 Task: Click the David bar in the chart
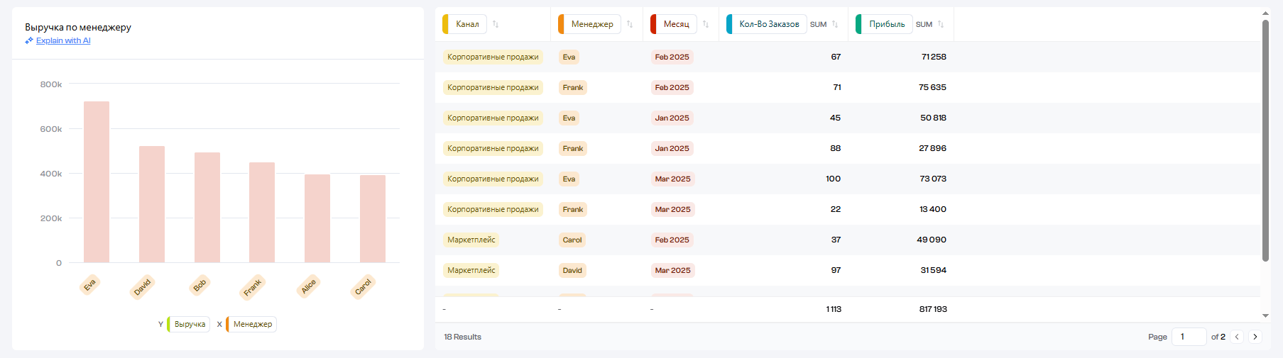pyautogui.click(x=152, y=204)
